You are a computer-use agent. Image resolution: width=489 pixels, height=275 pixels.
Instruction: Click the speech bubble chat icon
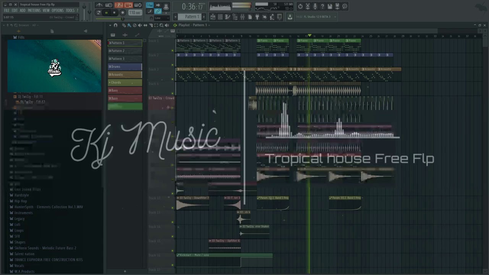(x=345, y=6)
